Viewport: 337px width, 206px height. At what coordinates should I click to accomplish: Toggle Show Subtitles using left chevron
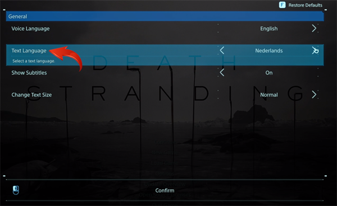(x=222, y=72)
